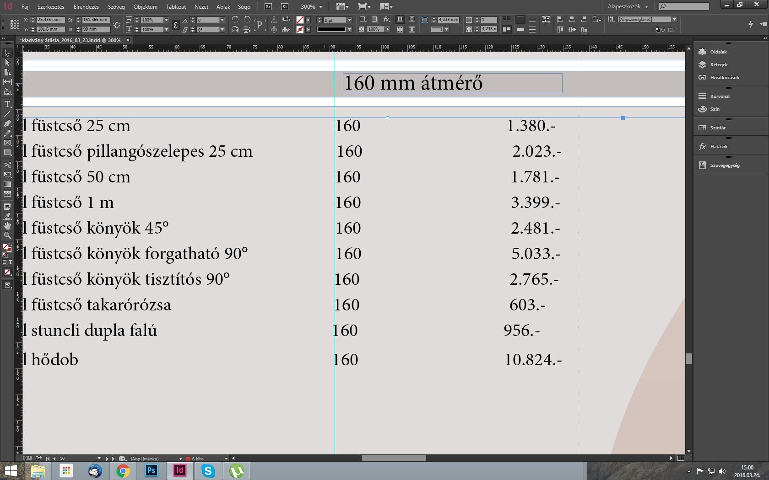Activate the Hand tool
769x480 pixels.
click(7, 226)
